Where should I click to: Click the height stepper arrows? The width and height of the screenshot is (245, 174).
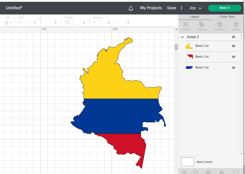point(56,22)
